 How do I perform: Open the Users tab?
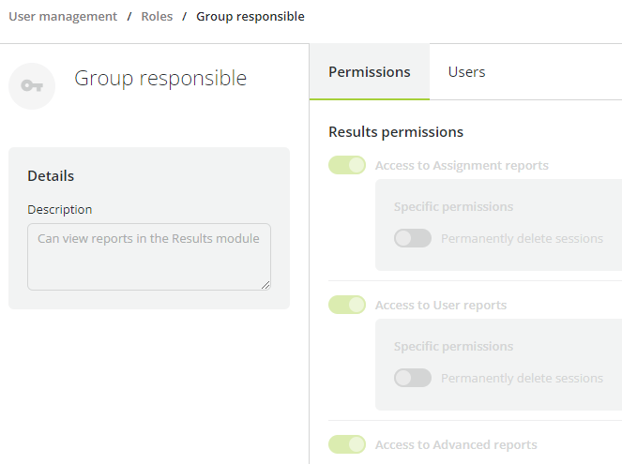click(x=466, y=72)
